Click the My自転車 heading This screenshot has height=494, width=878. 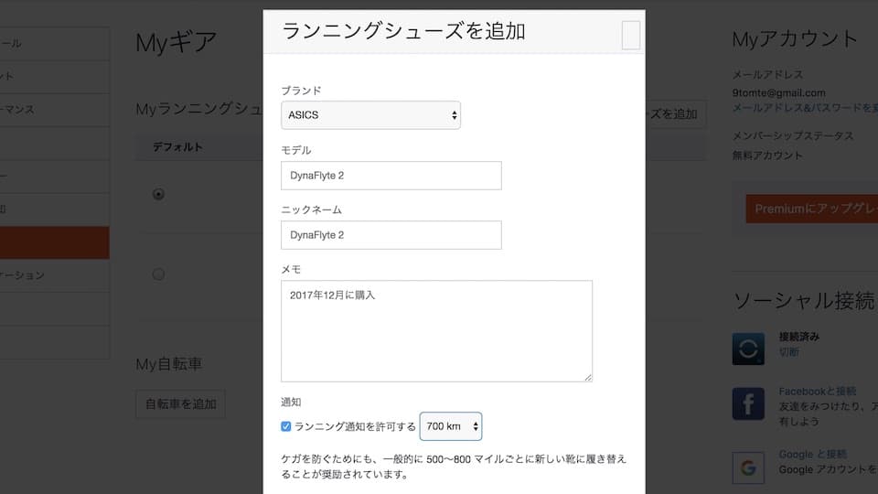pos(168,364)
